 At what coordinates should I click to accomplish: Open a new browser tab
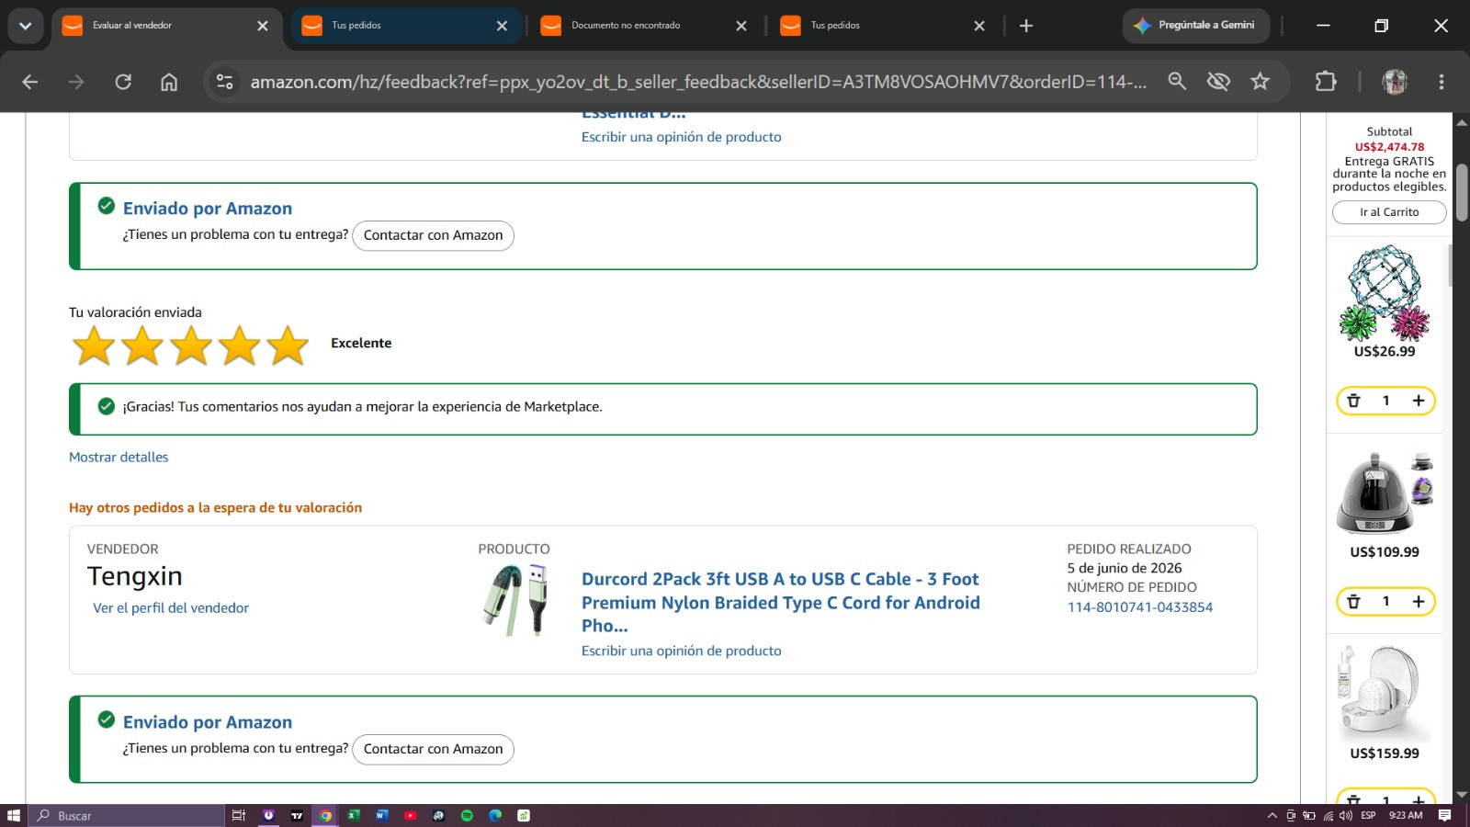point(1026,26)
